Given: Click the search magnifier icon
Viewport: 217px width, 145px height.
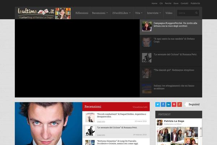Looking at the screenshot, I should tap(196, 13).
